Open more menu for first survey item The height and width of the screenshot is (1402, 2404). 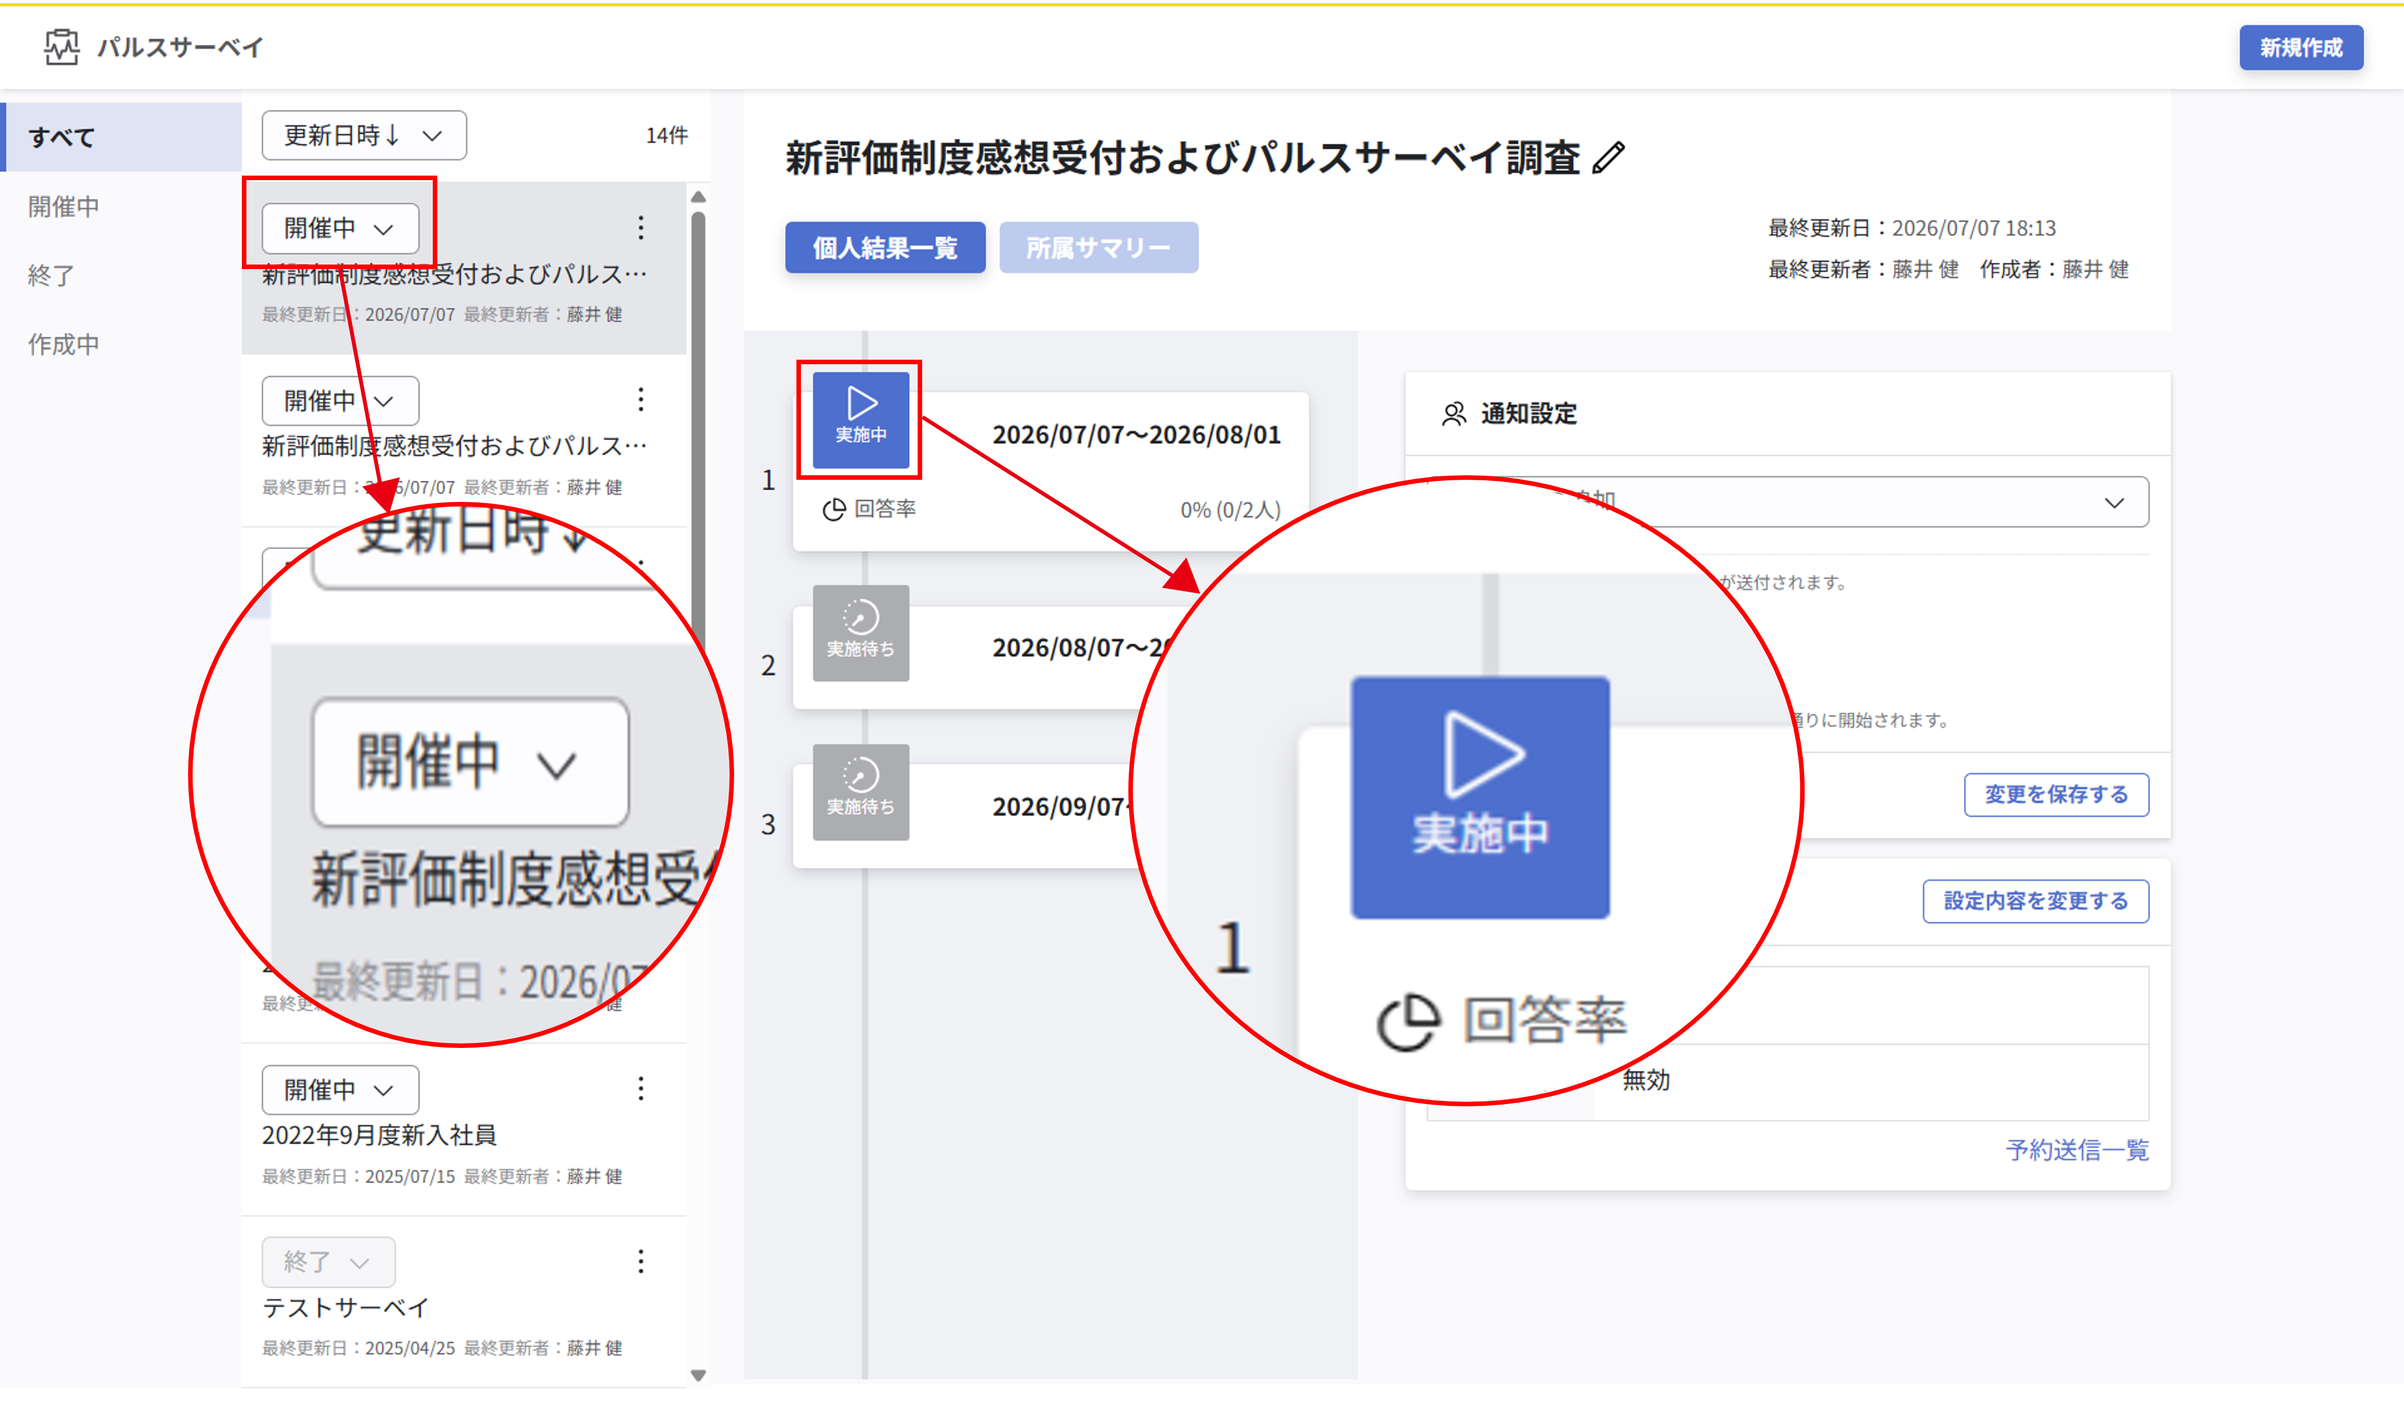coord(640,228)
